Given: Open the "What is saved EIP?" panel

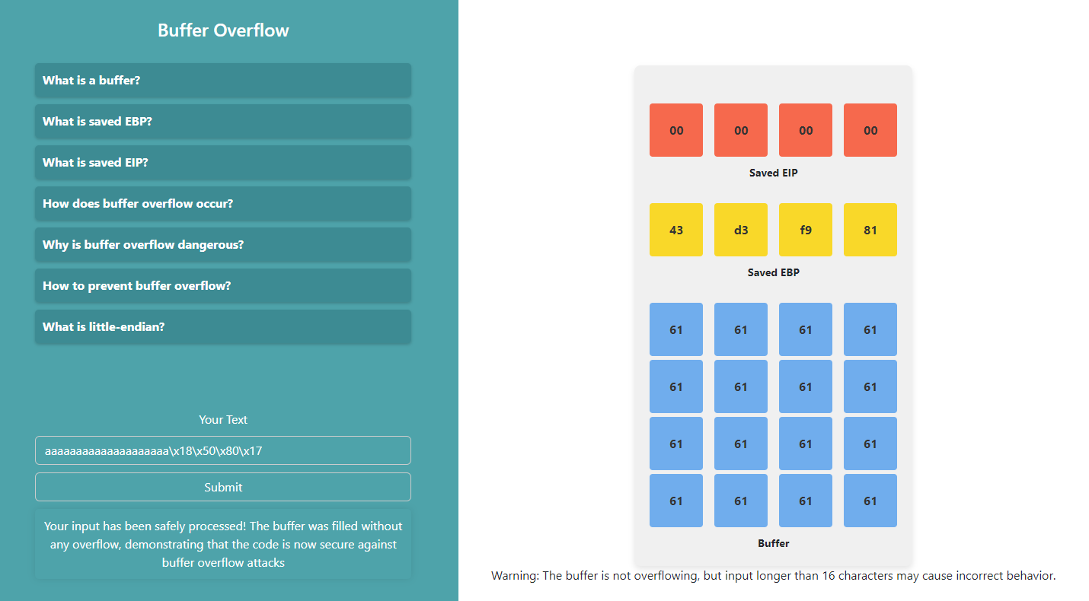Looking at the screenshot, I should coord(222,163).
